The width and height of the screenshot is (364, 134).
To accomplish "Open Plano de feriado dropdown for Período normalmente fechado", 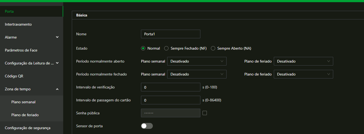I will click(304, 74).
